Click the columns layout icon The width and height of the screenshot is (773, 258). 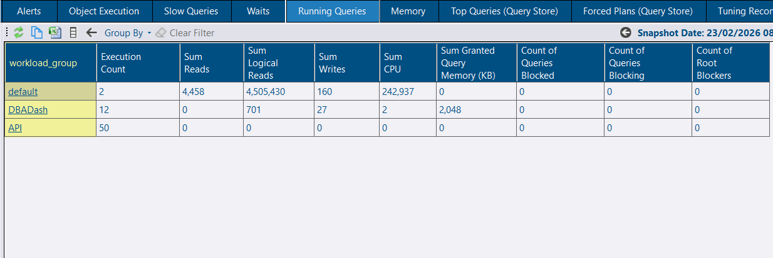tap(73, 32)
